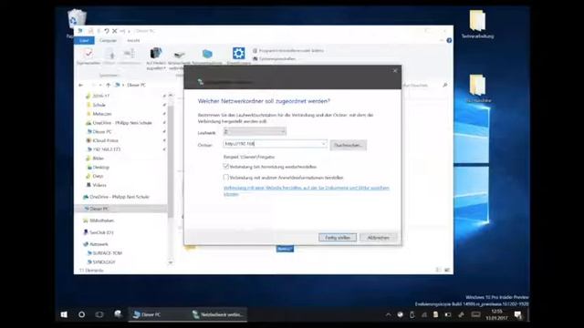Open Task View on the taskbar
Image resolution: width=584 pixels, height=328 pixels.
[99, 314]
